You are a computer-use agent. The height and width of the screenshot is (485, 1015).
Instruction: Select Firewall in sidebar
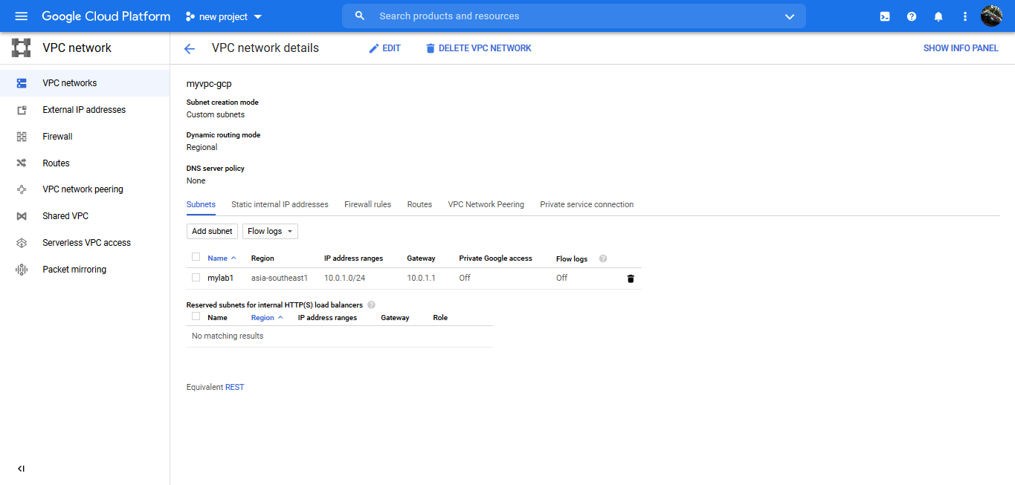click(x=85, y=137)
